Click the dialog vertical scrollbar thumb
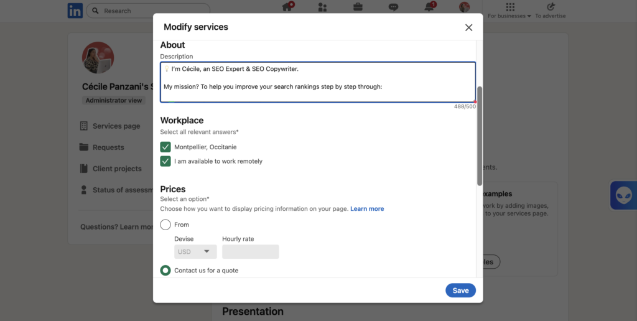Screen dimensions: 637x321 pyautogui.click(x=480, y=136)
